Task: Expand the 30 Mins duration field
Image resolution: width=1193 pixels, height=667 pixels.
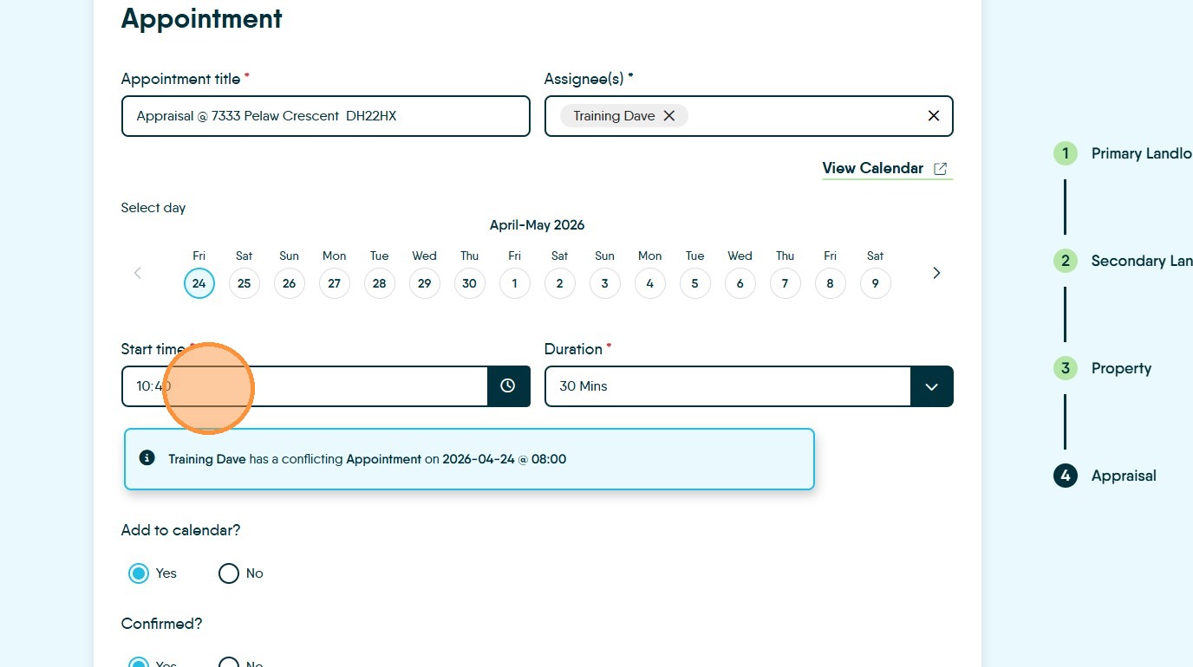Action: coord(727,386)
